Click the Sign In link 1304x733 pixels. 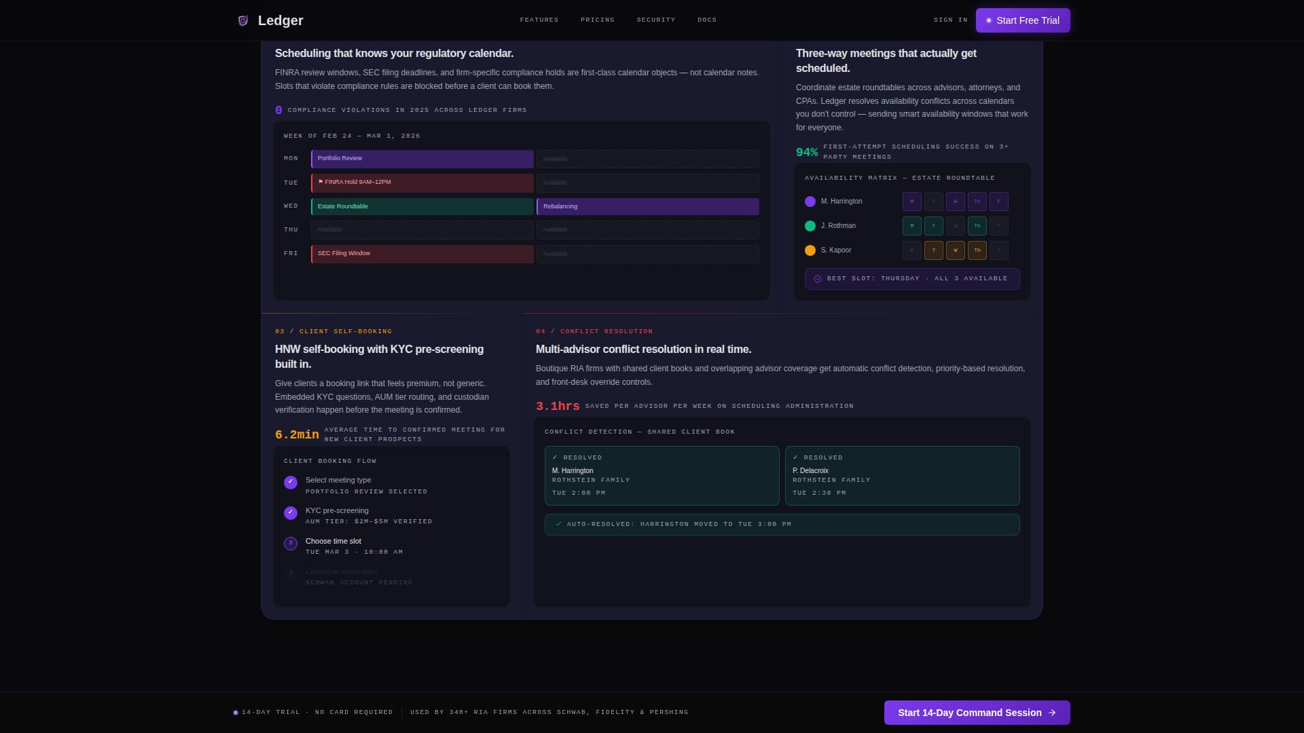(x=951, y=20)
